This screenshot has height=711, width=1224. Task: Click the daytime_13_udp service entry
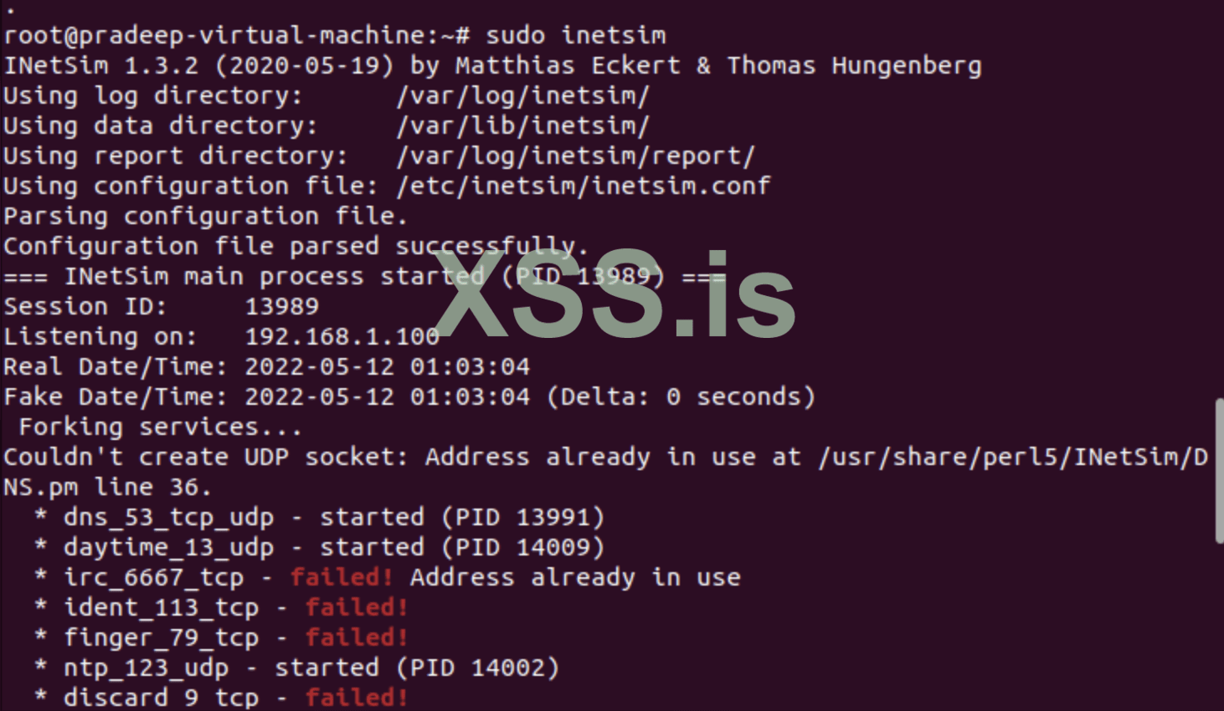[168, 547]
